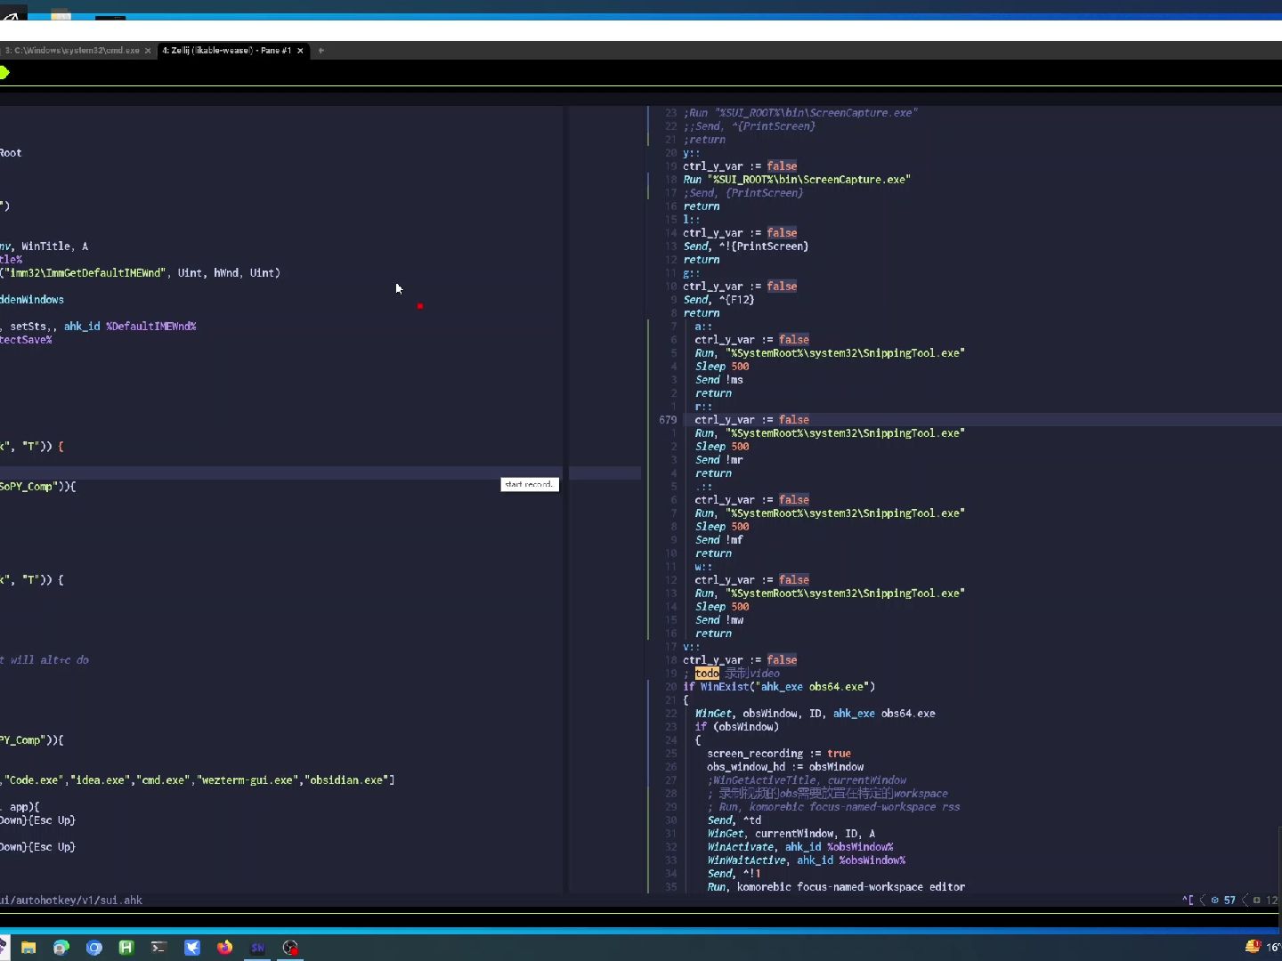Click 'WinActivate, ahk_id %obsWindow%' line
The height and width of the screenshot is (961, 1282).
coord(800,847)
